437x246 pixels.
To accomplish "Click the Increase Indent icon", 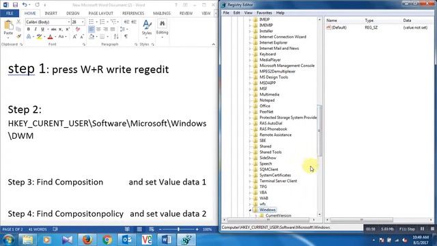I will 134,22.
